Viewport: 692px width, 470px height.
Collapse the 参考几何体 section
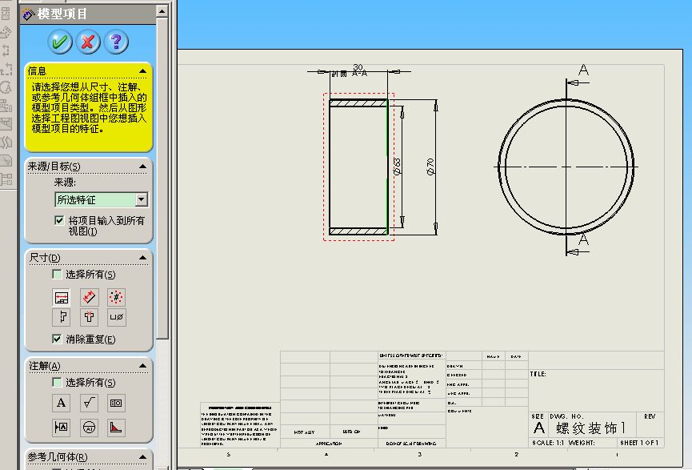coord(142,456)
